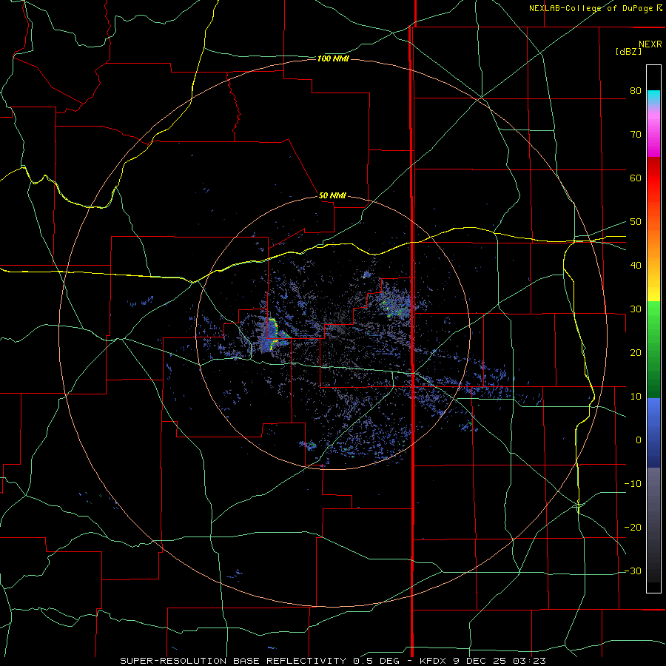Click the 'KFDX 9 DEC 25 03:23' timestamp

pos(482,661)
